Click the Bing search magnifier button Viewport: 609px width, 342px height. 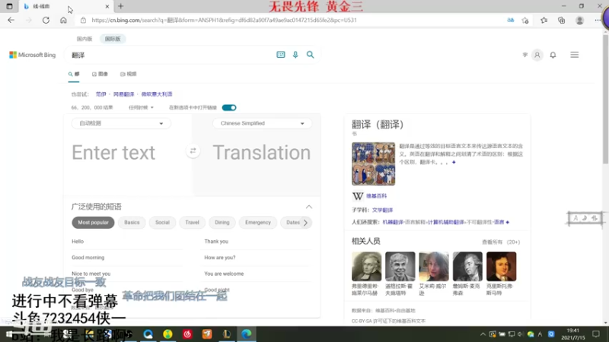[311, 55]
